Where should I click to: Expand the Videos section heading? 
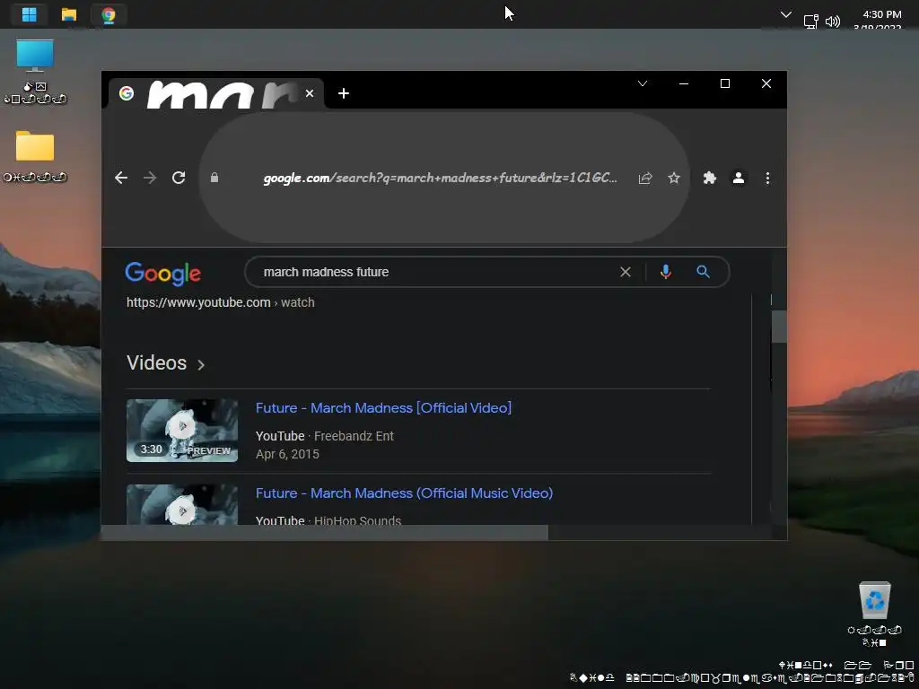166,363
